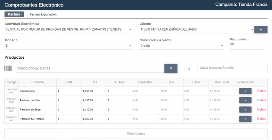Click the Otros Cargos button
Viewport: 272px width, 140px height.
point(136,133)
